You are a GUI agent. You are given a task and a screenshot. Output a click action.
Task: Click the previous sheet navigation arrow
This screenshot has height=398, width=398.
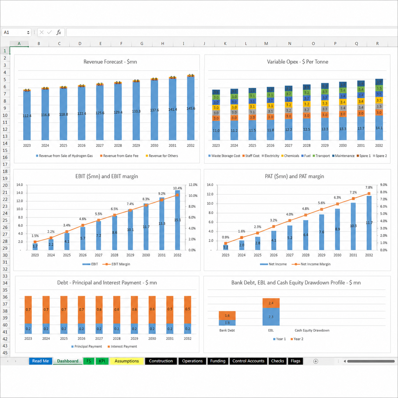8,361
